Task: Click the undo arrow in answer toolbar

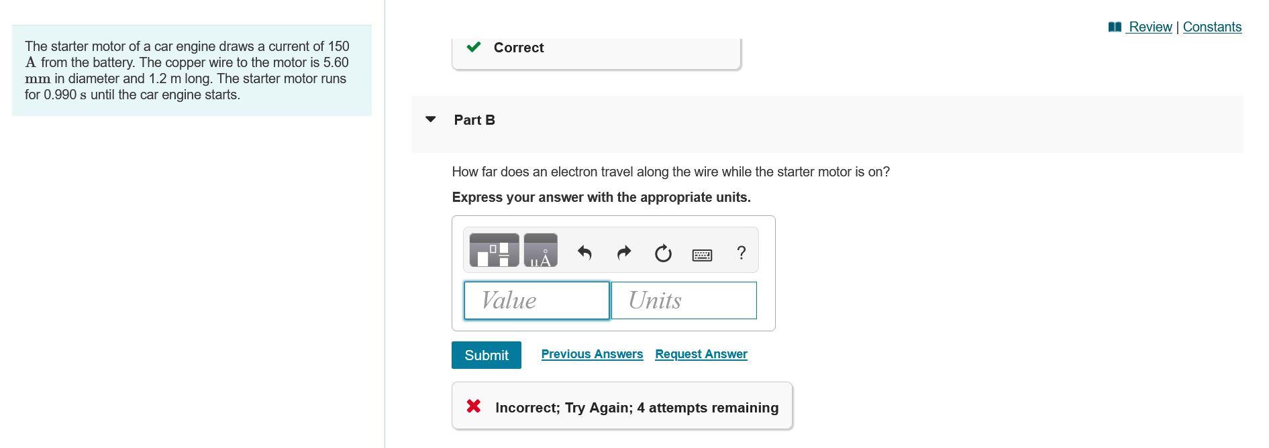Action: click(x=584, y=251)
